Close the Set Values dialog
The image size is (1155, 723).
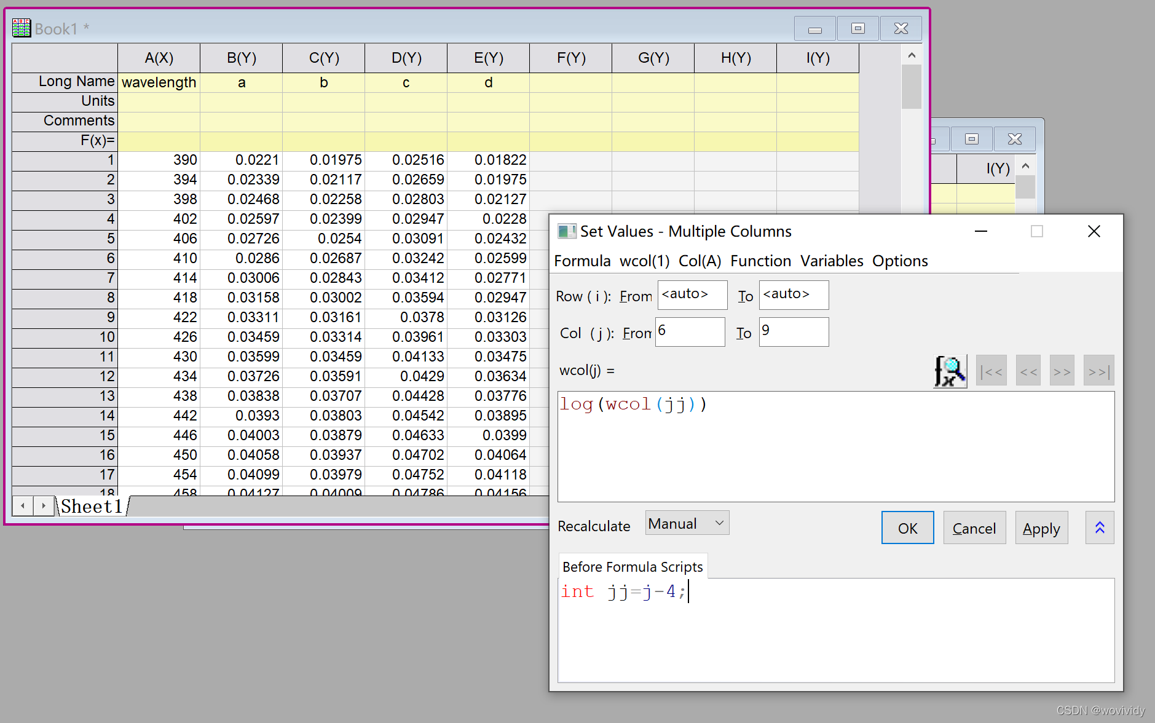point(1094,231)
